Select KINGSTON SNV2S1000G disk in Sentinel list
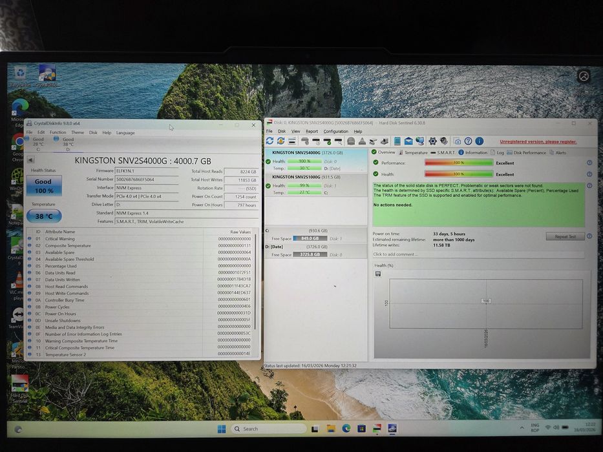The width and height of the screenshot is (603, 452). (316, 185)
